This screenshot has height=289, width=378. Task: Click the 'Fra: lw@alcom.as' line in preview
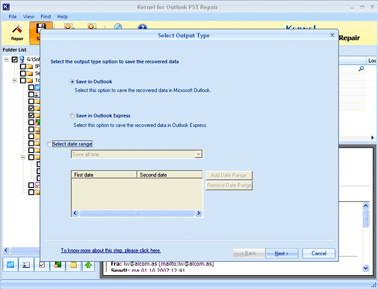tap(162, 263)
